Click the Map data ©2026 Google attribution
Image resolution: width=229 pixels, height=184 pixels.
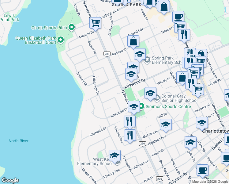click(210, 182)
